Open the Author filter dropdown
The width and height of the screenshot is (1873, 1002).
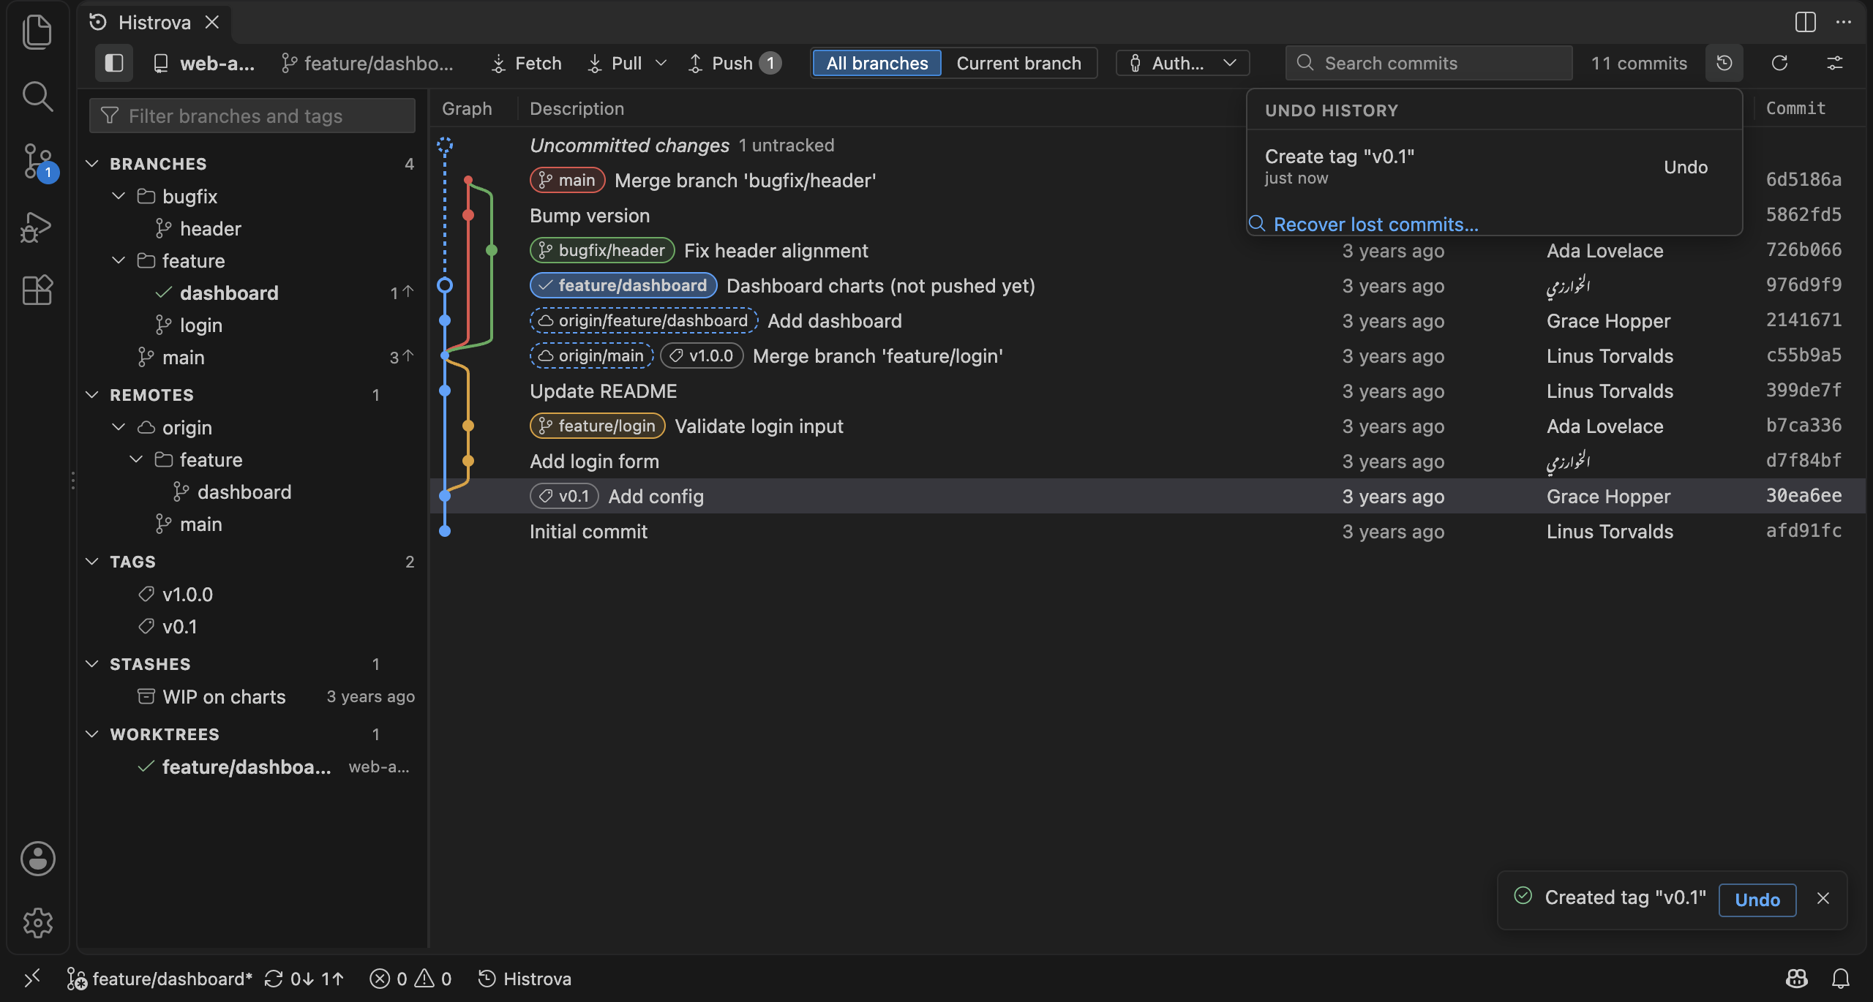click(x=1182, y=63)
